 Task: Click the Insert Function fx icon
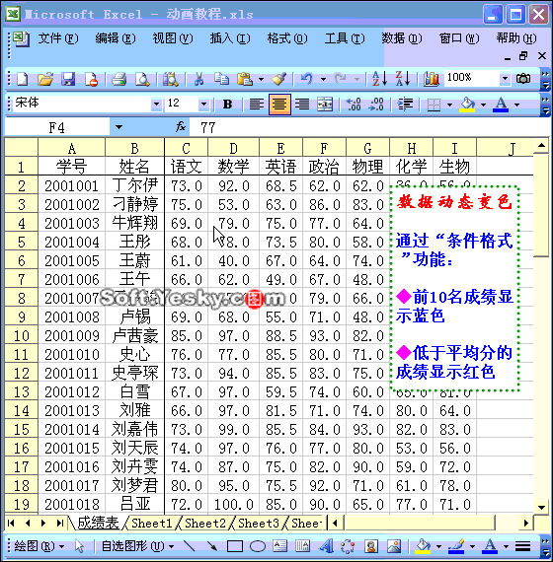click(181, 126)
